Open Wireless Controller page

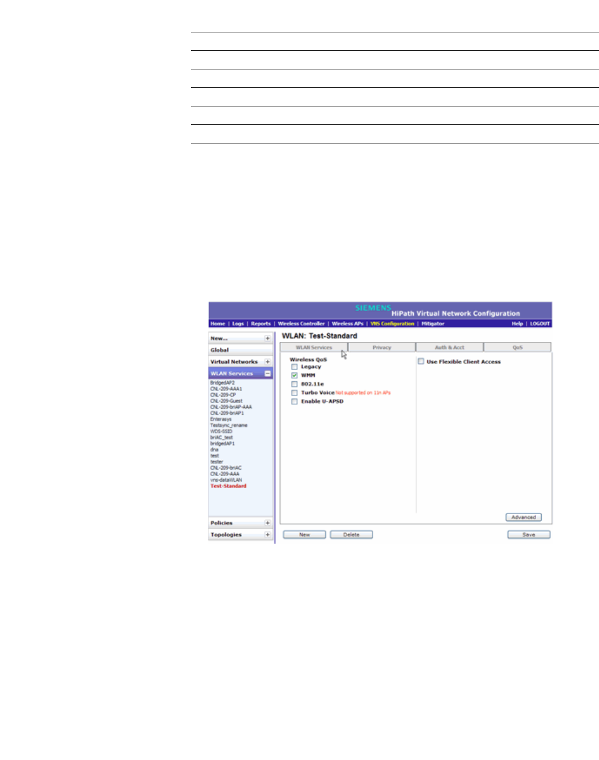point(301,324)
